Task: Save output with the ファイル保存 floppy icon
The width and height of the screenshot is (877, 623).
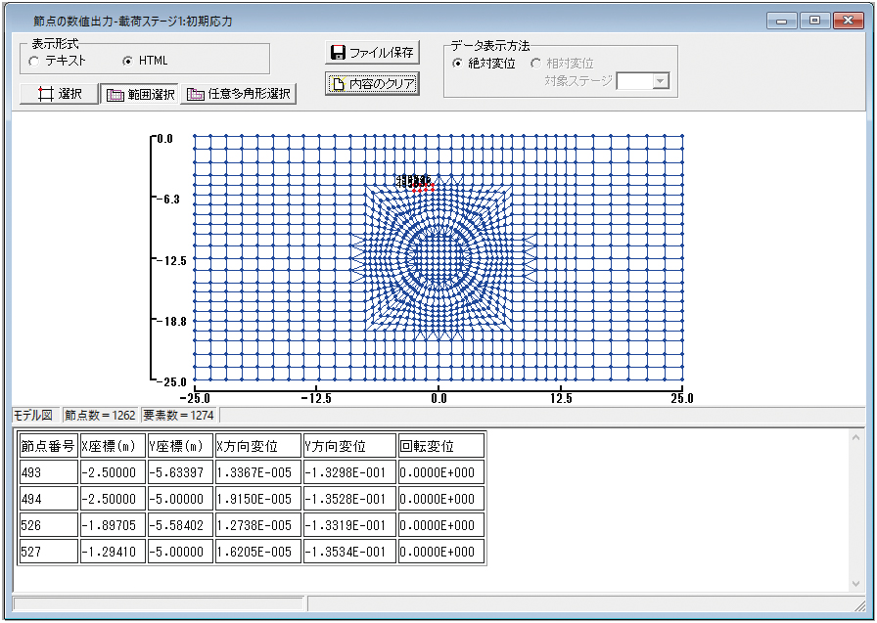Action: [x=372, y=53]
